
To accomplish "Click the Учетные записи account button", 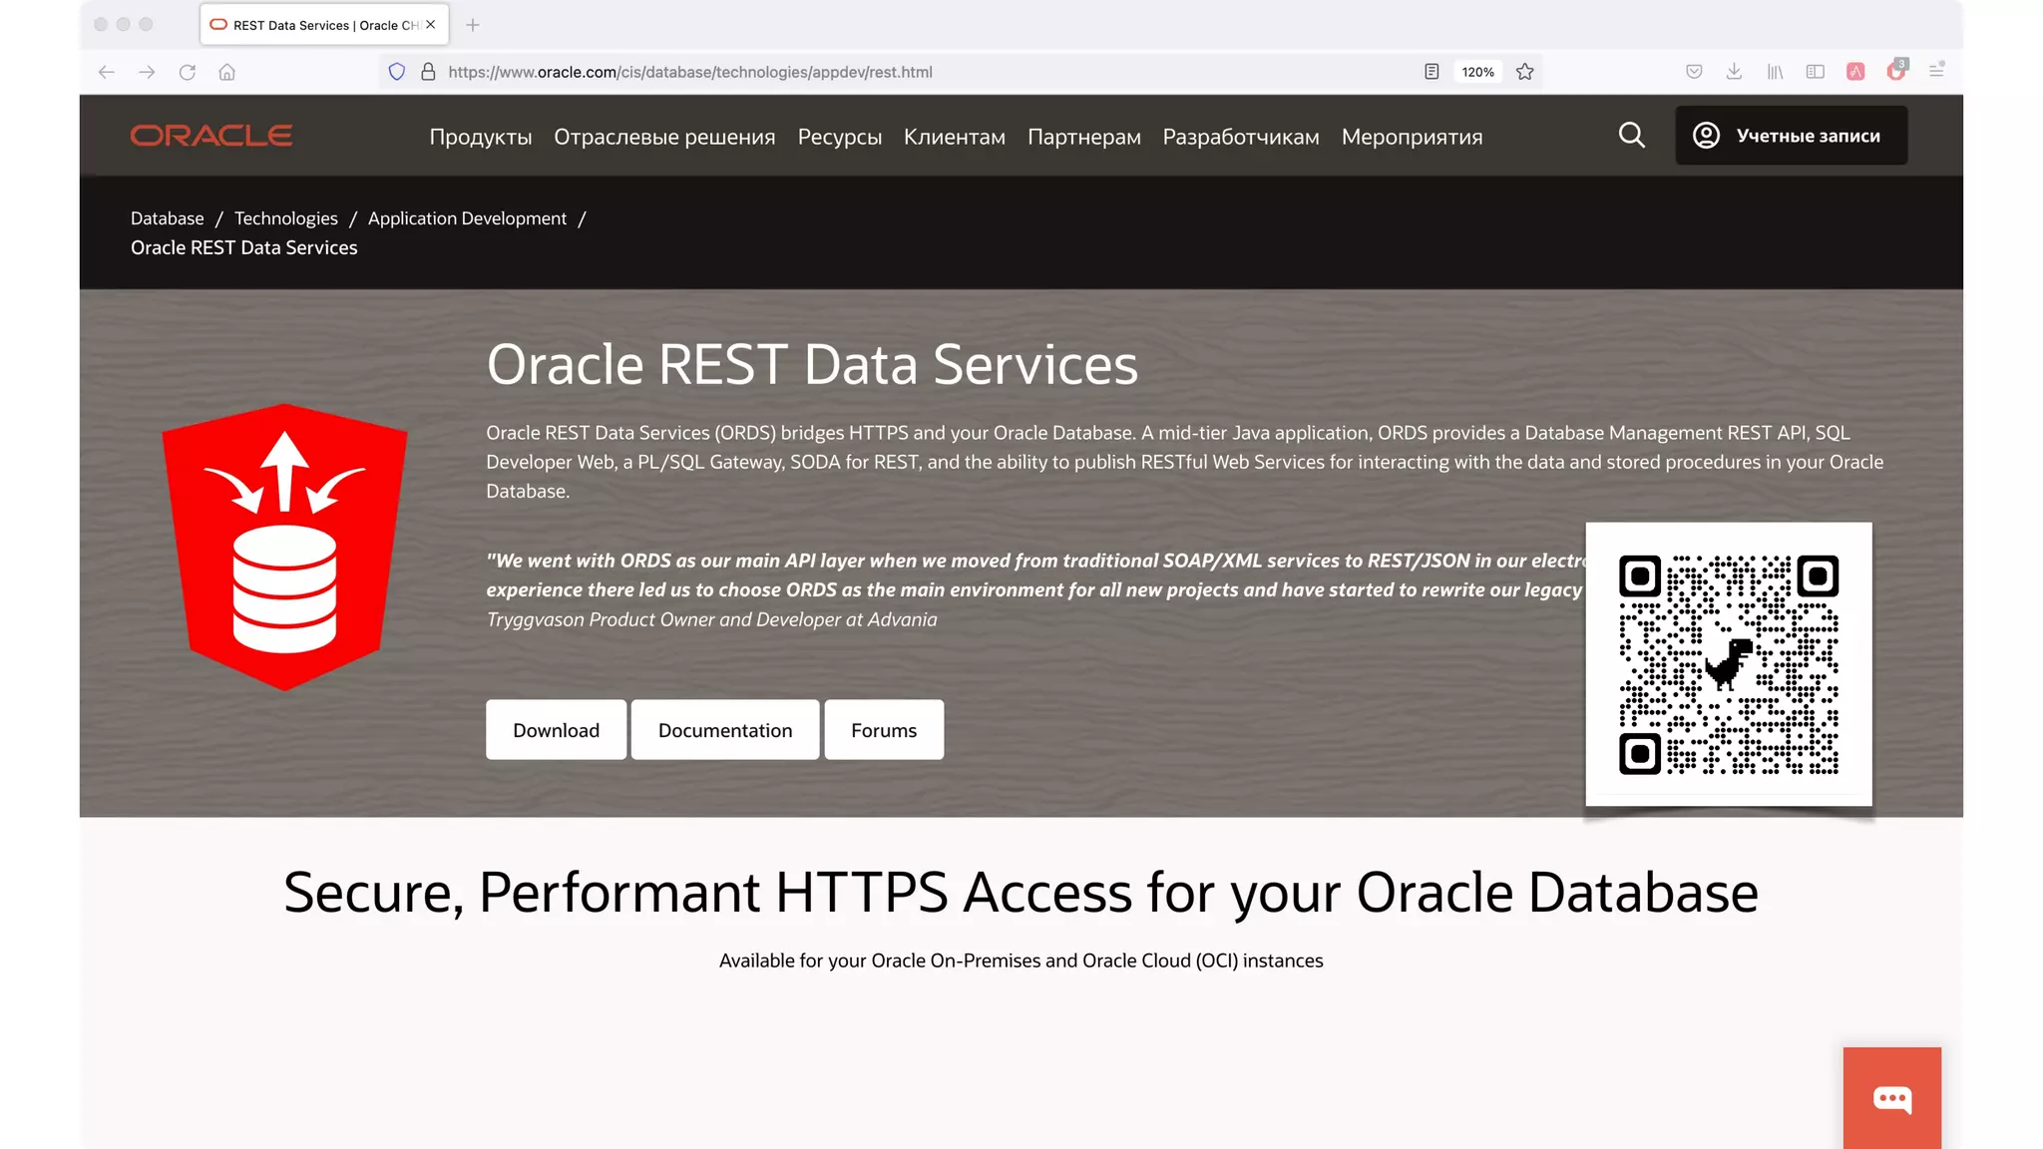I will click(x=1792, y=135).
